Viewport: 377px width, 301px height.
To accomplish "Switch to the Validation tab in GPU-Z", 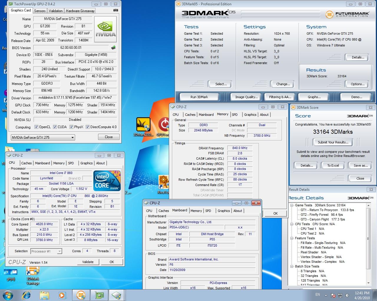I will tap(56, 11).
